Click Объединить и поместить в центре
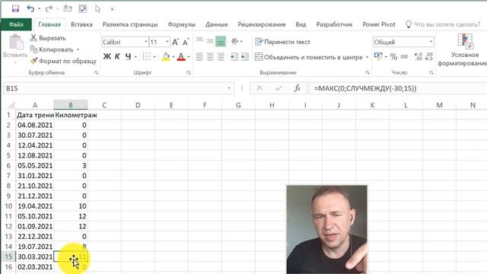This screenshot has width=487, height=274. [x=309, y=57]
